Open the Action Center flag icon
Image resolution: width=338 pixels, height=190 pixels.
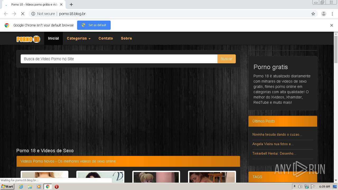coord(313,187)
